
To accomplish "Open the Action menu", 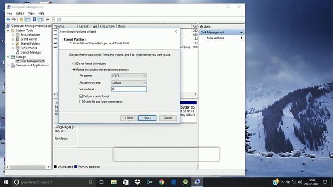I will click(20, 13).
